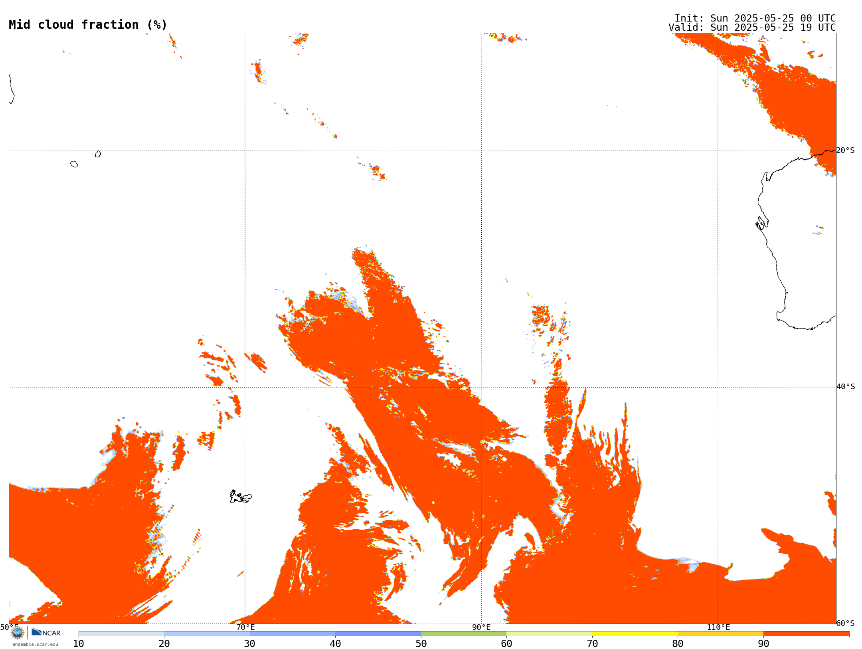
Task: Click the 90°E longitude label
Action: tap(482, 627)
